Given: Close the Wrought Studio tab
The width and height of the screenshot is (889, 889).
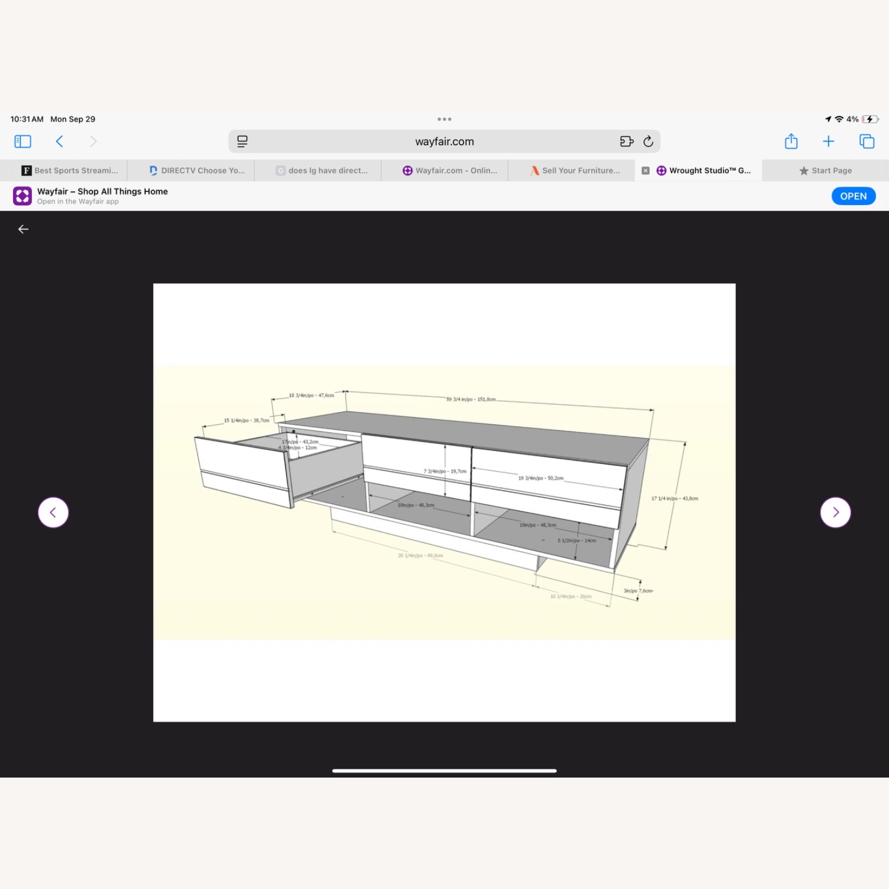Looking at the screenshot, I should coord(645,171).
